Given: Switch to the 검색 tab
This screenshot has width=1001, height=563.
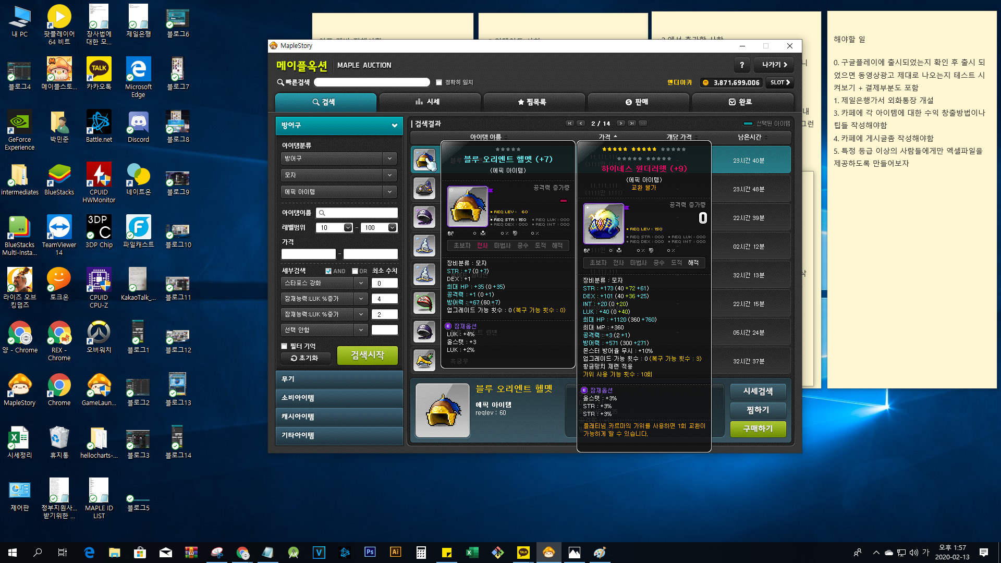Looking at the screenshot, I should point(325,102).
